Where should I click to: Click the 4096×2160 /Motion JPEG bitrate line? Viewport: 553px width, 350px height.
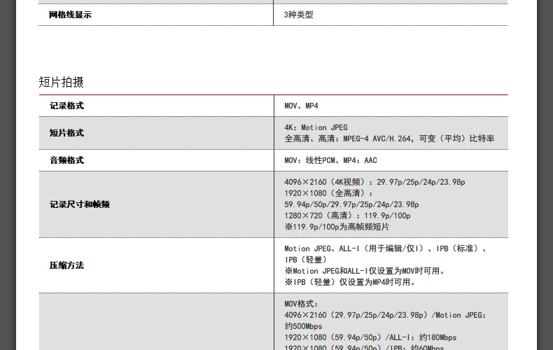(385, 315)
